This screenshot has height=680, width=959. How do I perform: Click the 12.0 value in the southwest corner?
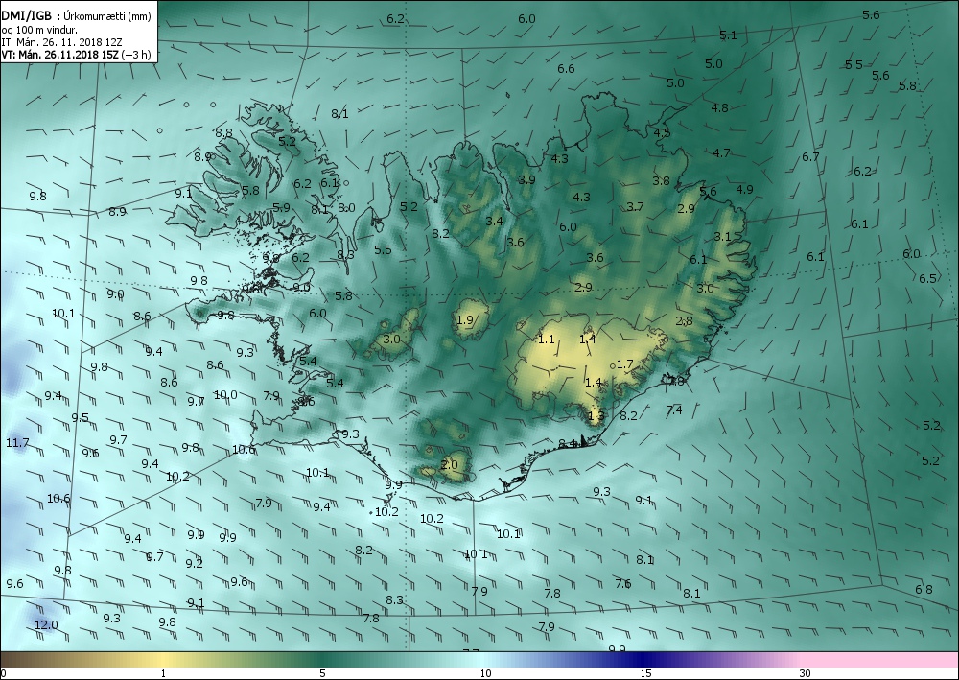(x=46, y=625)
